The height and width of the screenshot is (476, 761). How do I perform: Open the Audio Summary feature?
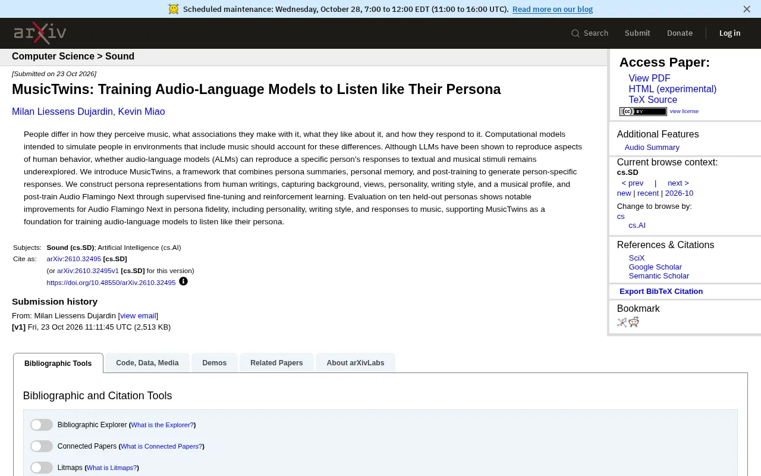coord(652,148)
